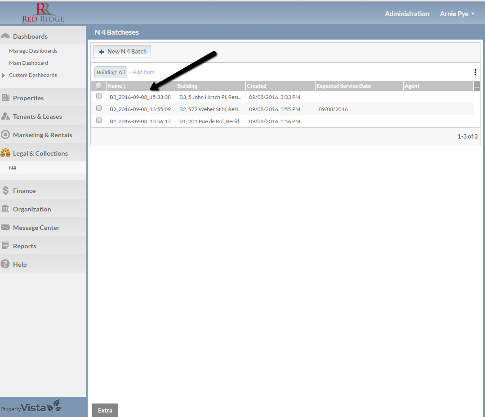The height and width of the screenshot is (417, 485).
Task: Click the Message Center envelope icon
Action: pos(5,228)
